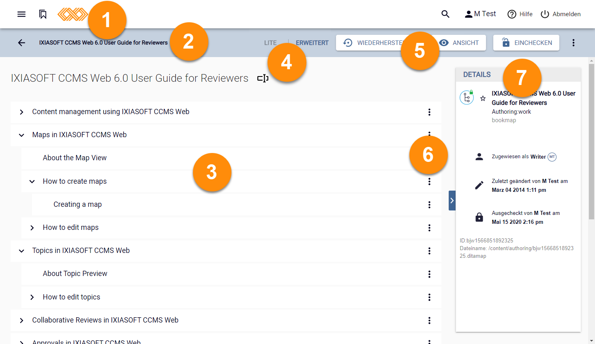Click the page vertical scrollbar
595x344 pixels.
(x=592, y=142)
